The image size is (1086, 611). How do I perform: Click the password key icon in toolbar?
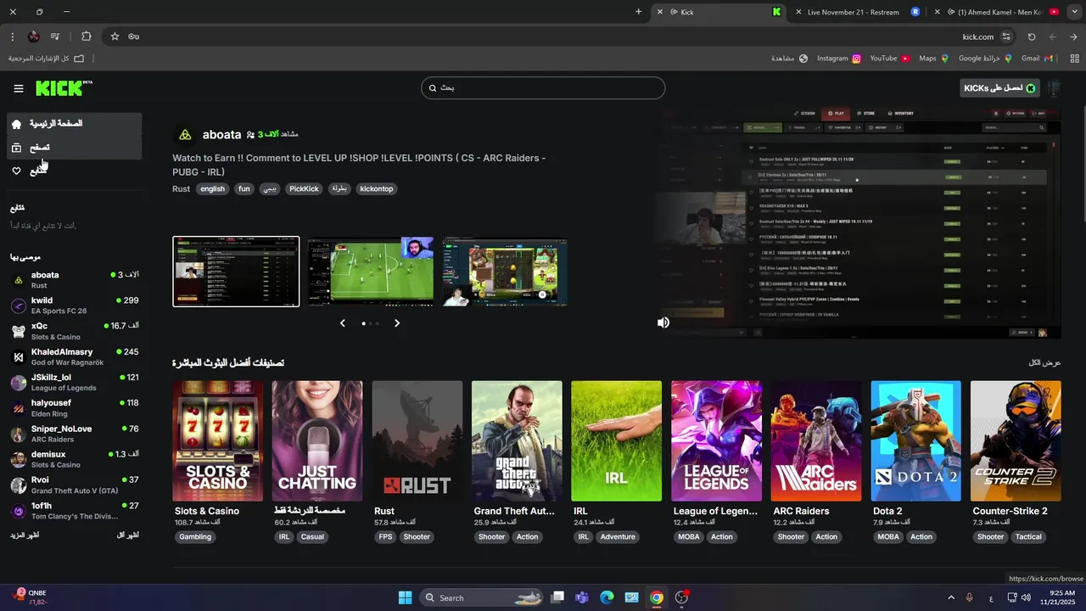click(x=134, y=36)
